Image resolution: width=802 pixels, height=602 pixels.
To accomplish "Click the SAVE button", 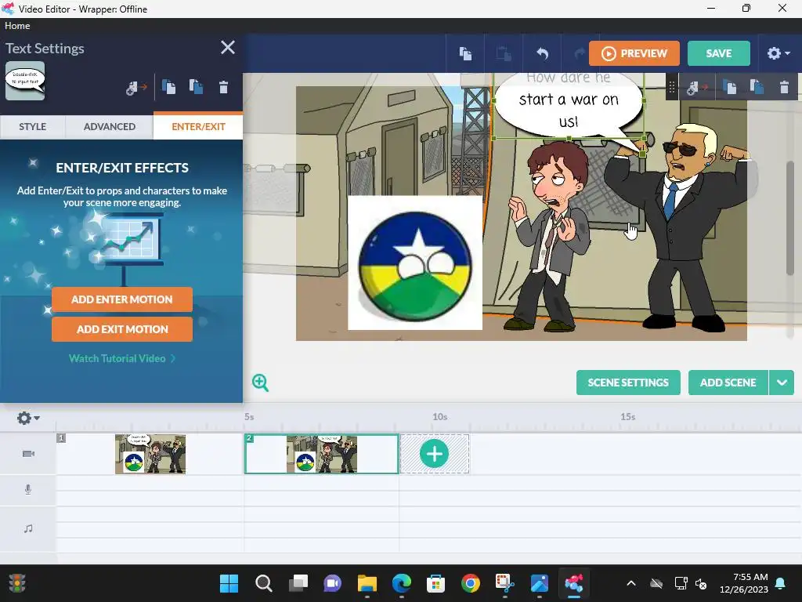I will click(719, 53).
